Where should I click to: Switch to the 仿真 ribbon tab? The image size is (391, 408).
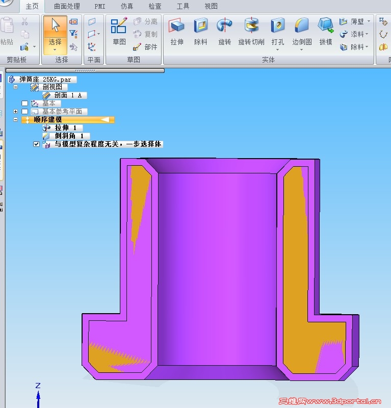point(127,6)
